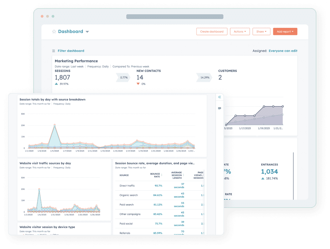Open the Share dropdown menu
This screenshot has width=330, height=249.
[x=261, y=32]
